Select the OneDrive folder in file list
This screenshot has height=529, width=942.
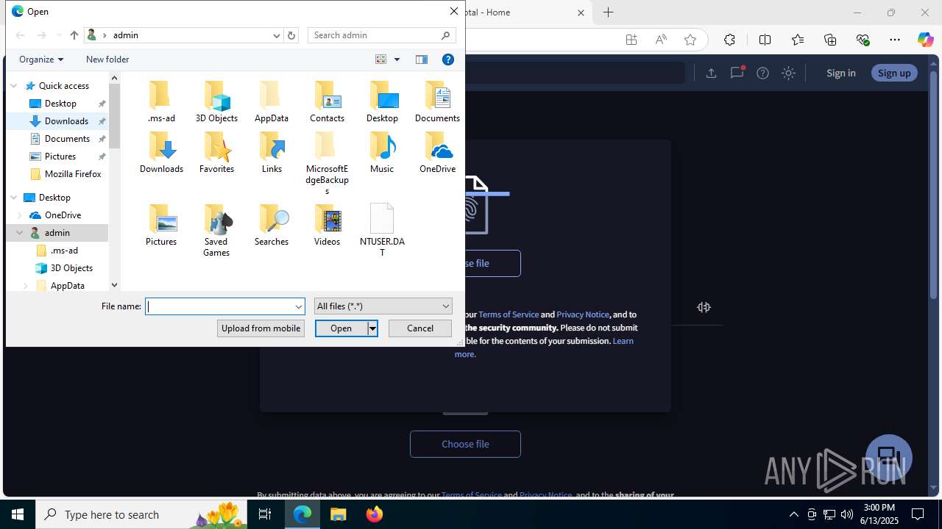437,152
